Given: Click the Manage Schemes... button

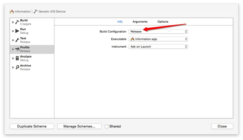Looking at the screenshot, I should click(79, 126).
